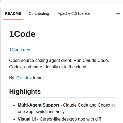The width and height of the screenshot is (123, 123).
Task: Open the 21st.dev link
Action: [x=23, y=78]
